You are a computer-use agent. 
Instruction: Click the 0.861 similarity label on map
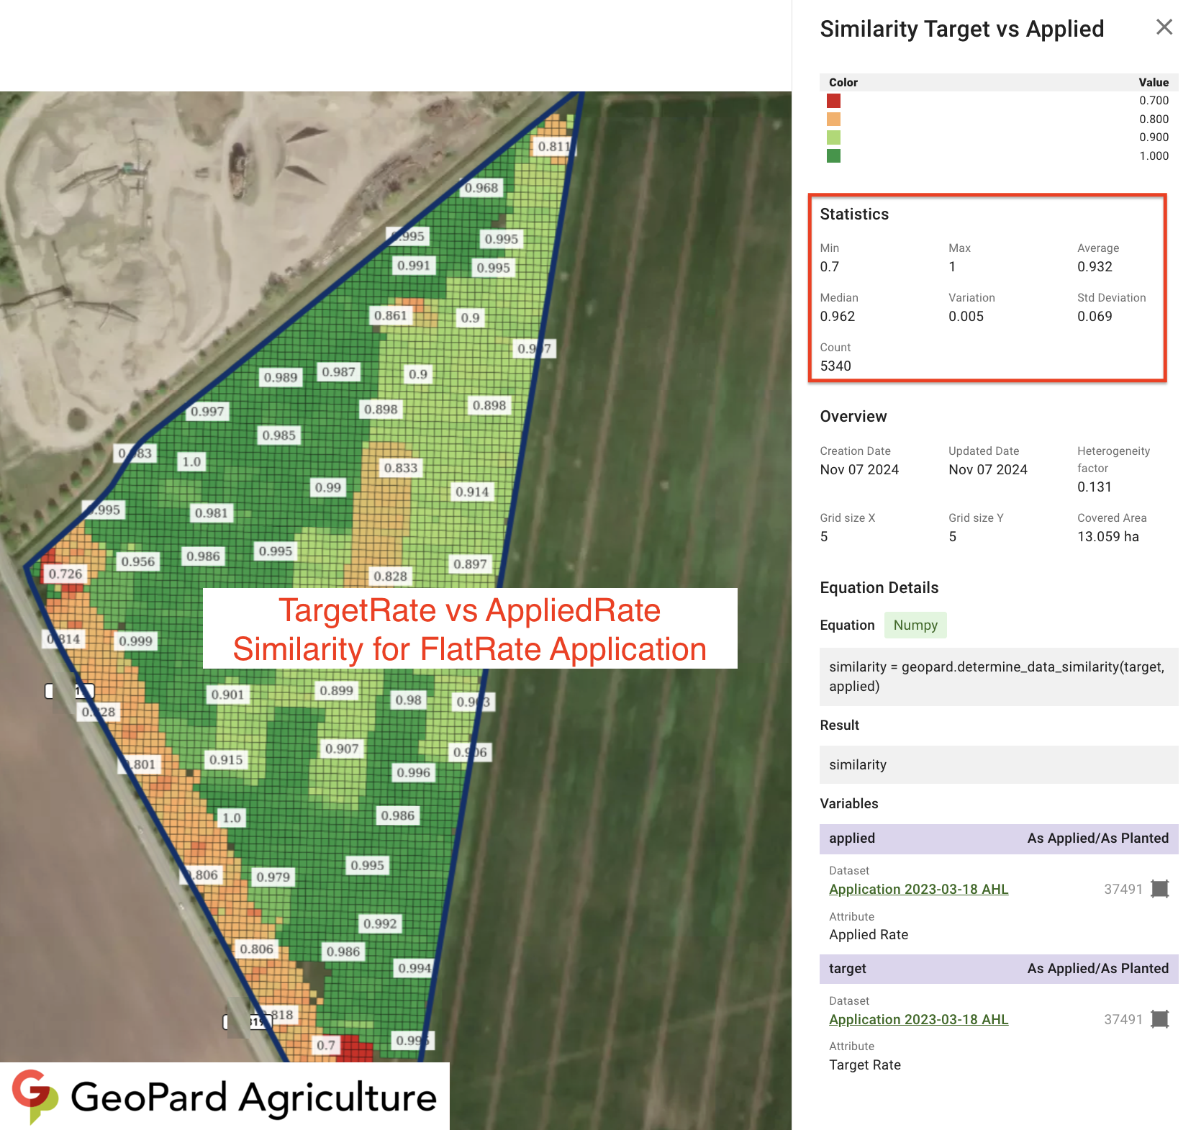point(391,315)
